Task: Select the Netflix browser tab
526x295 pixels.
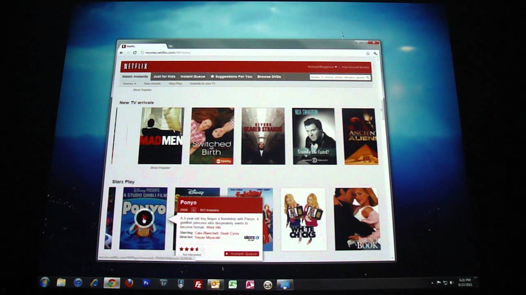Action: tap(143, 46)
